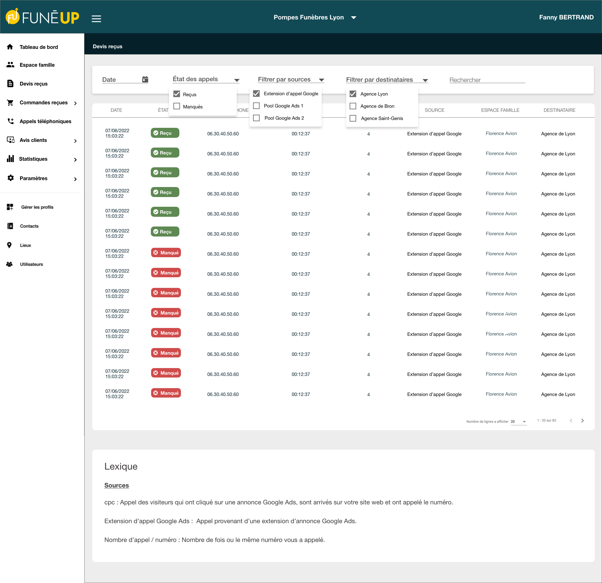Go to next page arrow
Viewport: 602px width, 583px height.
click(582, 421)
